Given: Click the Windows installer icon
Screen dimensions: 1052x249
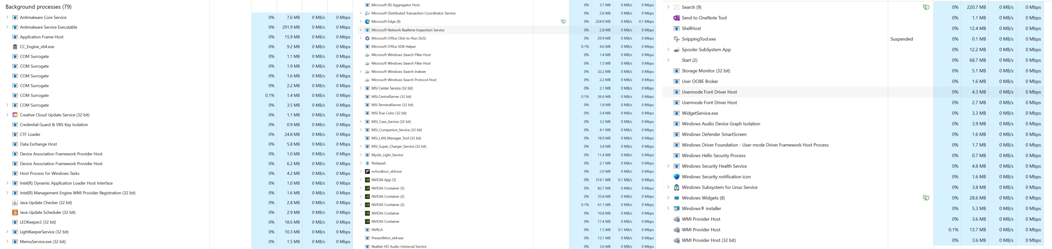Looking at the screenshot, I should pos(676,208).
